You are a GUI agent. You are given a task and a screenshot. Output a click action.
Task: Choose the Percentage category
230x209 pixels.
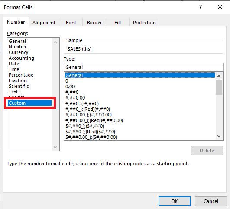click(21, 75)
